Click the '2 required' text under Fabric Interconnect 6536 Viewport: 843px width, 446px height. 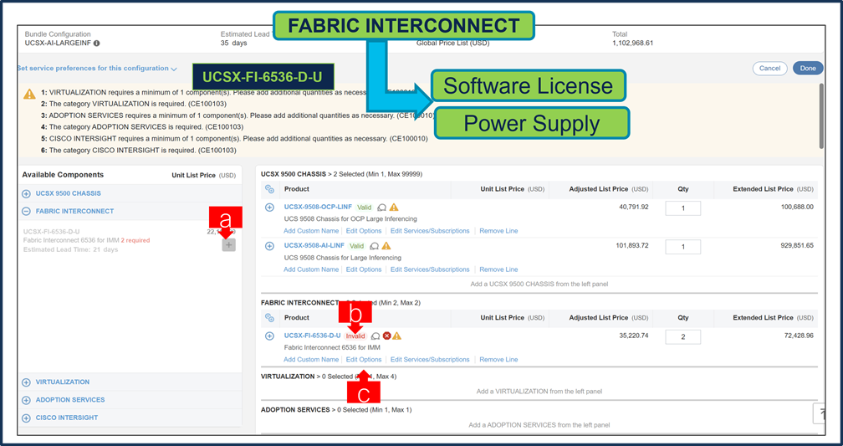(135, 240)
